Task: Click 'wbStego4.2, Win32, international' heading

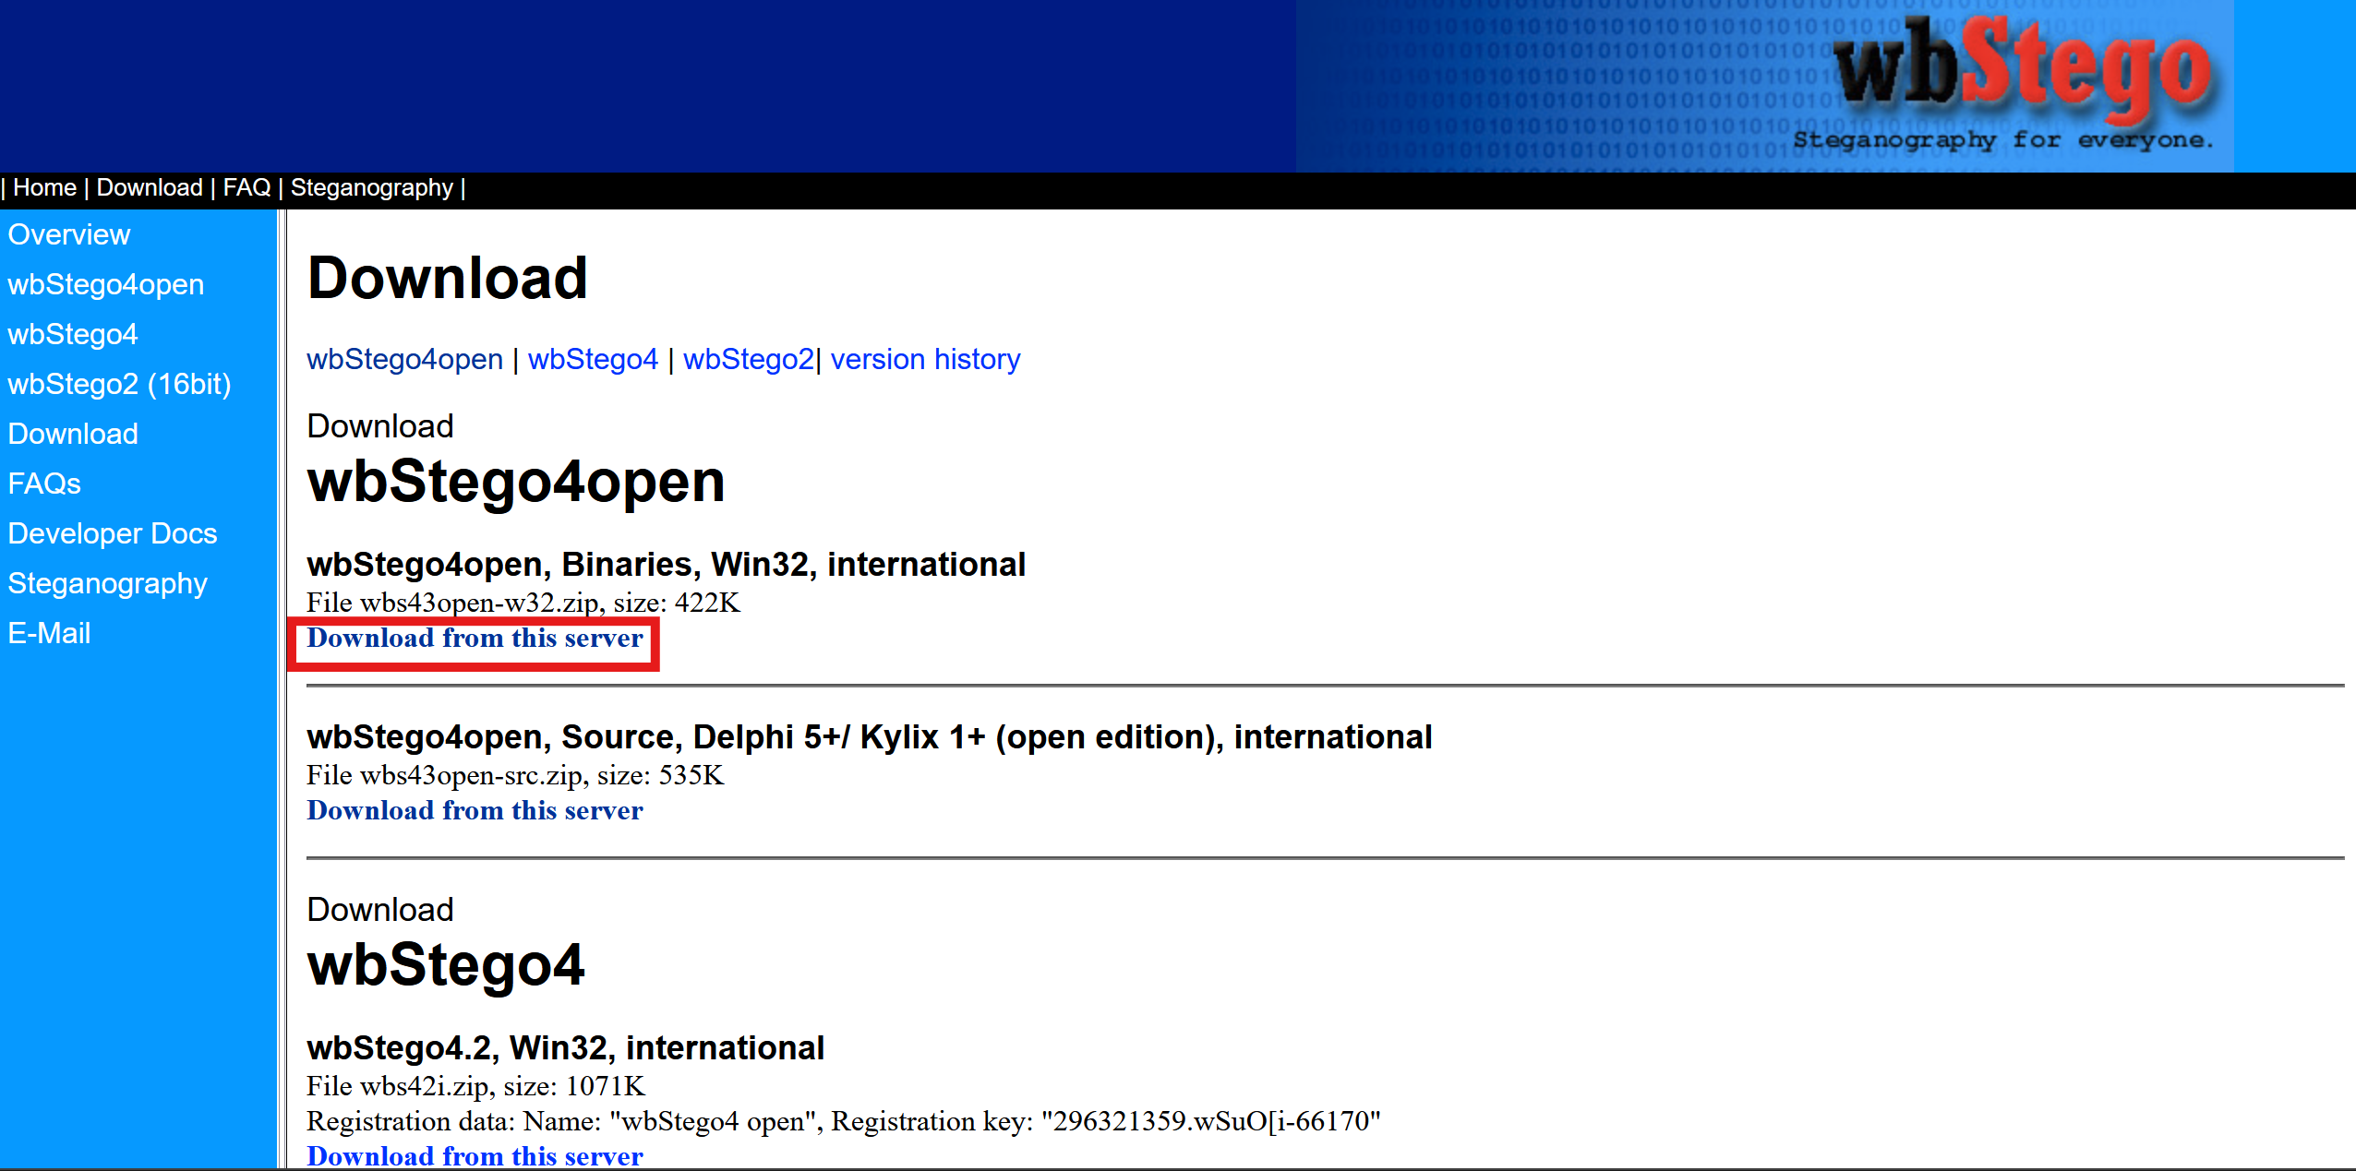Action: pos(566,1048)
